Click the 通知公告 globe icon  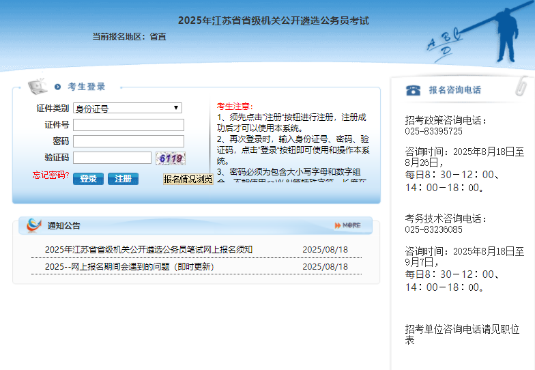pos(33,225)
